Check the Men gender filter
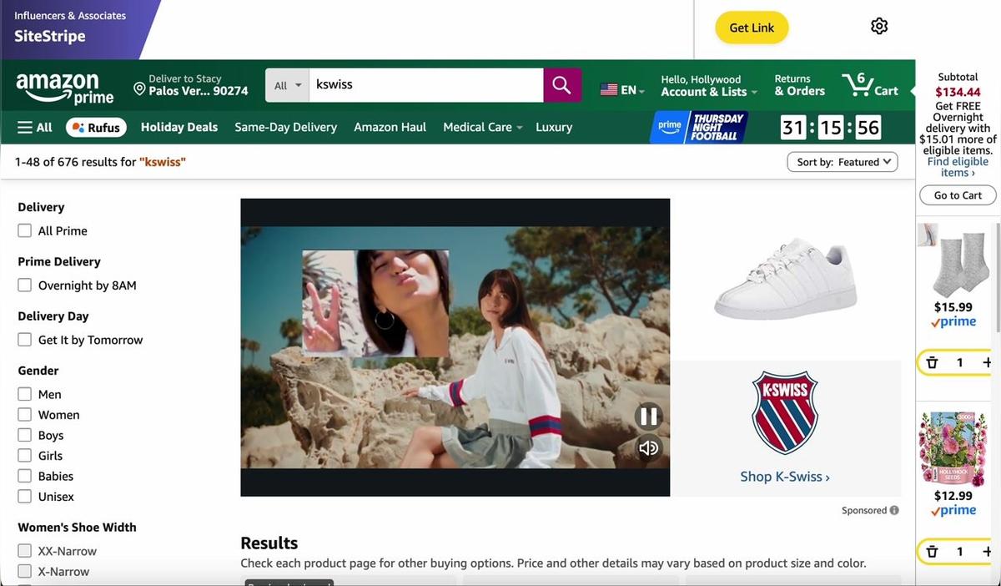Image resolution: width=1001 pixels, height=586 pixels. pyautogui.click(x=24, y=393)
